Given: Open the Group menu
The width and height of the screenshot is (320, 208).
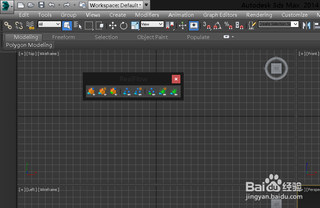Looking at the screenshot, I should 68,15.
